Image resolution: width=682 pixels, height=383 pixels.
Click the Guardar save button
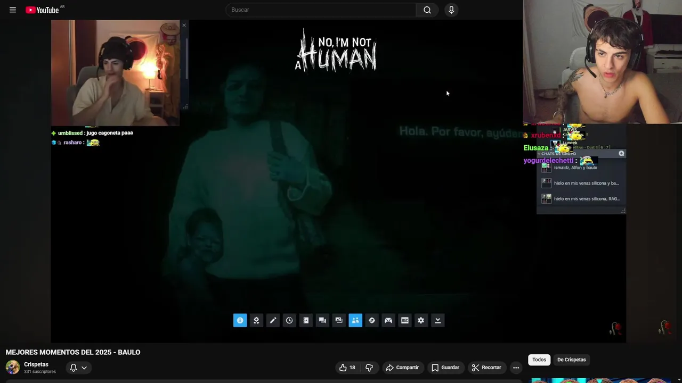click(445, 368)
